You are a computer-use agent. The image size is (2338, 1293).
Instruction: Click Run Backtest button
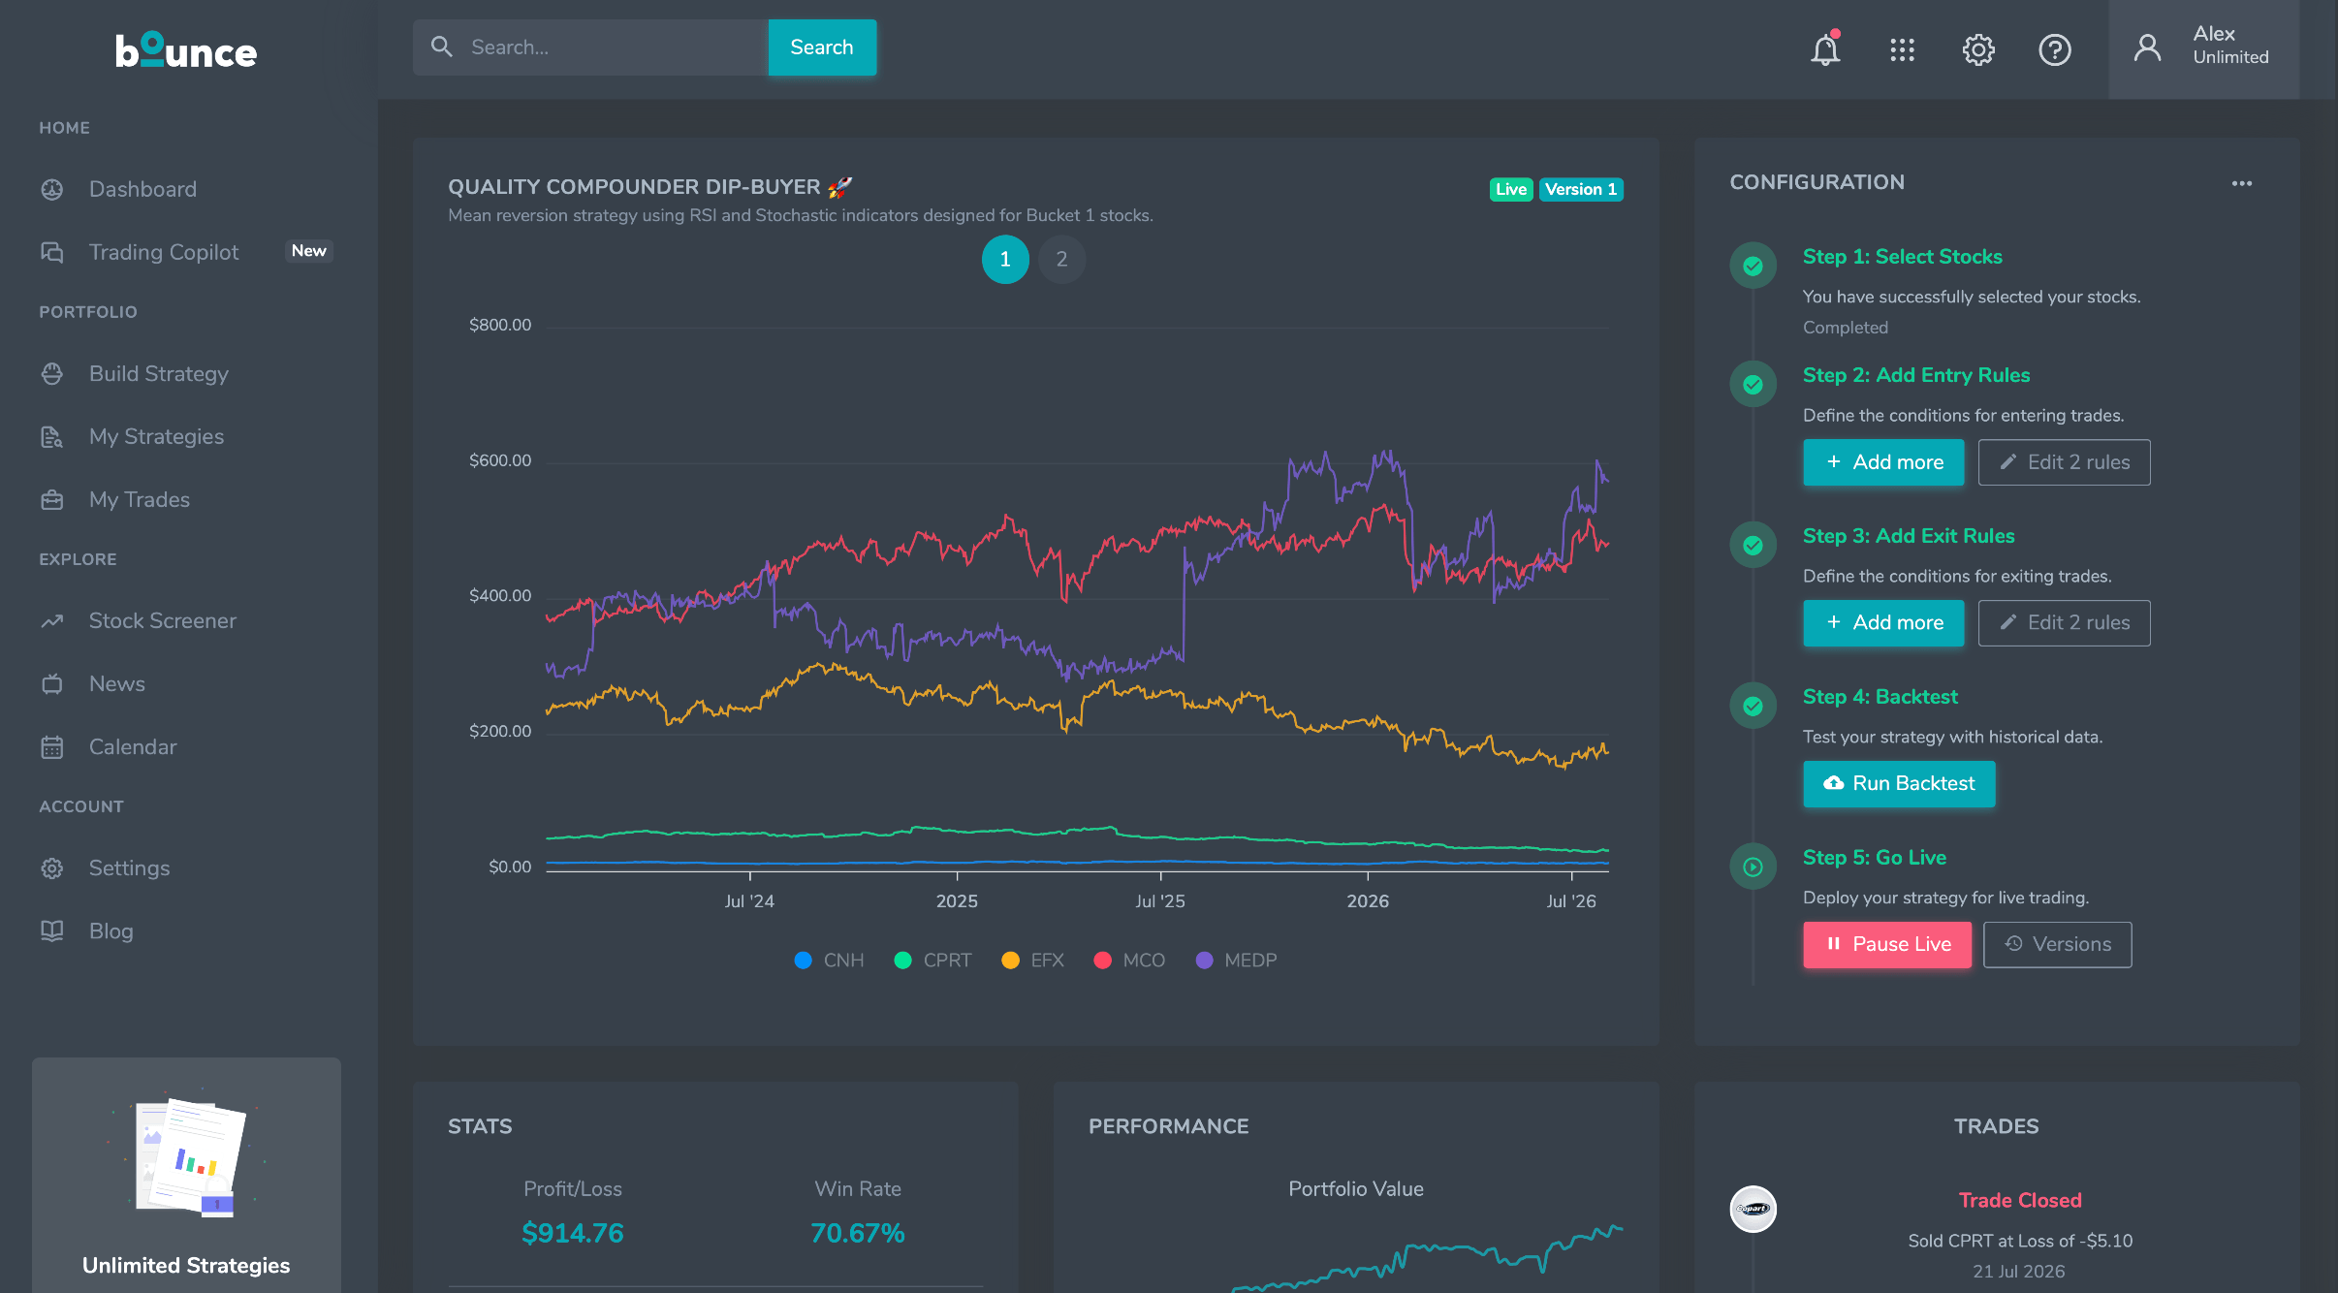tap(1899, 784)
